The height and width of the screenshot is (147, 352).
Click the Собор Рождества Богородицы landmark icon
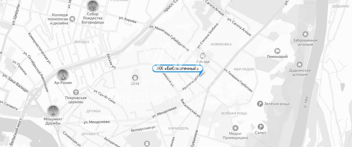[93, 6]
